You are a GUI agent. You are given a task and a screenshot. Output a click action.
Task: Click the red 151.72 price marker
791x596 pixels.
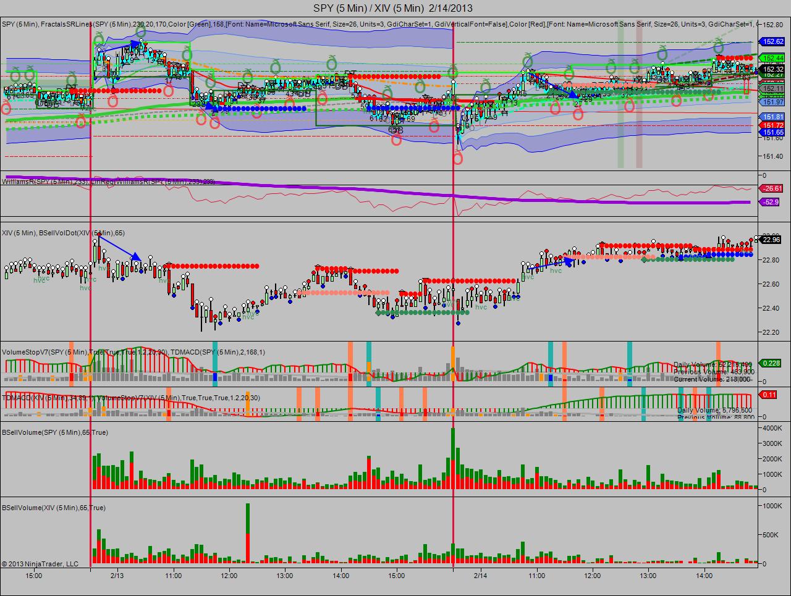(x=773, y=125)
